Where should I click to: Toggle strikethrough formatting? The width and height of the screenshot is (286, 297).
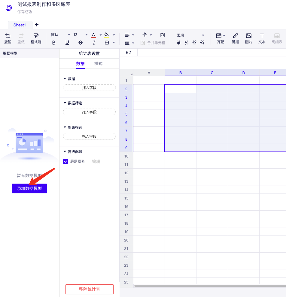[81, 43]
